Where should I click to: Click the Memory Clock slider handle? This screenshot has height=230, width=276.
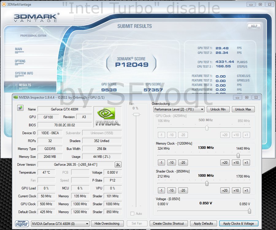[238, 155]
